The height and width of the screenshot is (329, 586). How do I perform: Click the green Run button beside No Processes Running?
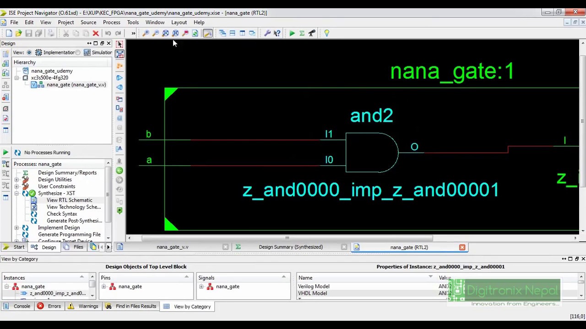5,153
